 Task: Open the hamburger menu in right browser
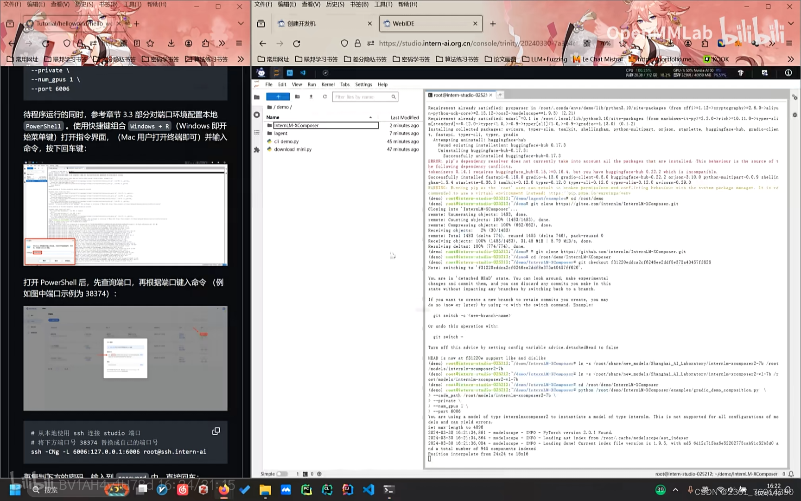point(789,43)
